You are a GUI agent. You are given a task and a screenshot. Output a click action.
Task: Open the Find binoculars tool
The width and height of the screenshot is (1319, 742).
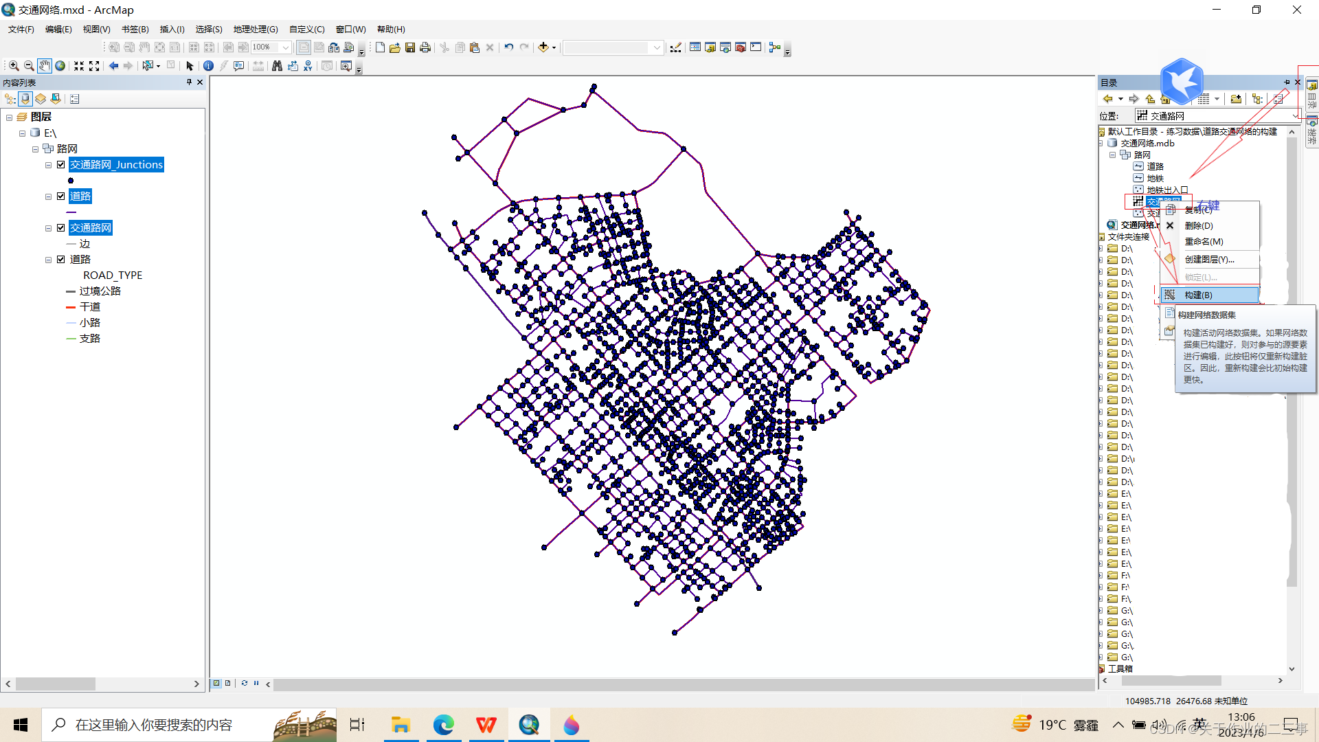(277, 66)
